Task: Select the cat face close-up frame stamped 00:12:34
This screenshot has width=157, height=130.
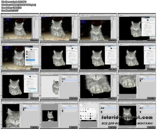Action: [20, 115]
